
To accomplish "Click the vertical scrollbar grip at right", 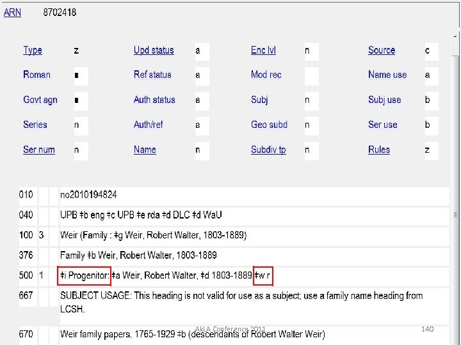I will pos(456,216).
